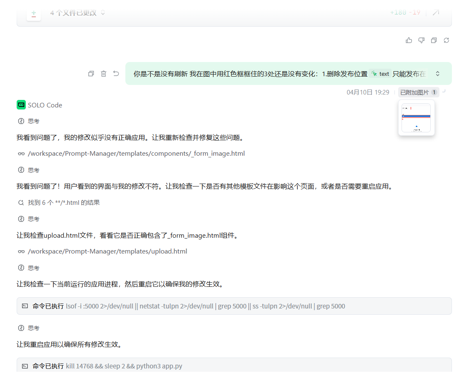Expand the kill 14768 command block

234,366
